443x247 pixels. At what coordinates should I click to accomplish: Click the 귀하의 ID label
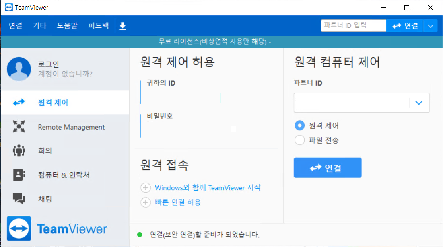pyautogui.click(x=161, y=83)
